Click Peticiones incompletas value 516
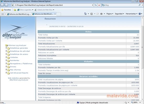Screen dimensions: 144x104 [137, 56]
